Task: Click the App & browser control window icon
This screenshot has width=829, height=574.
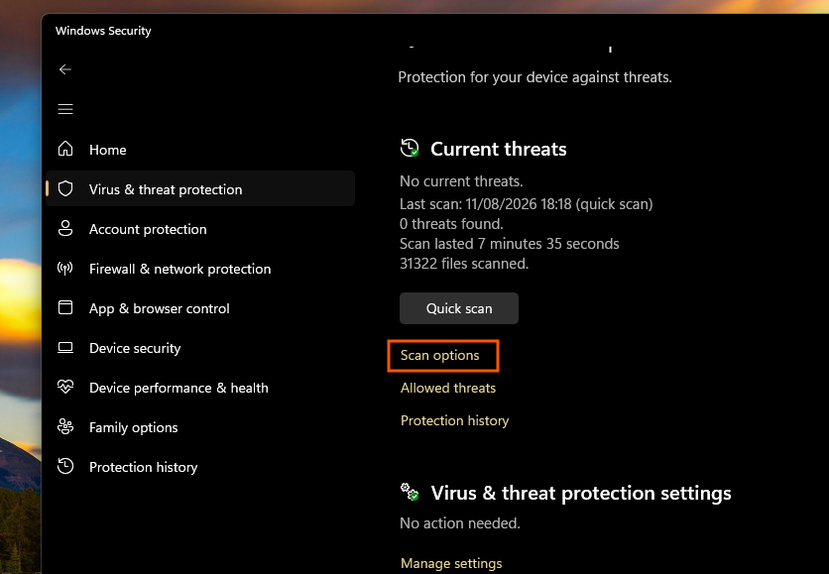Action: point(65,307)
